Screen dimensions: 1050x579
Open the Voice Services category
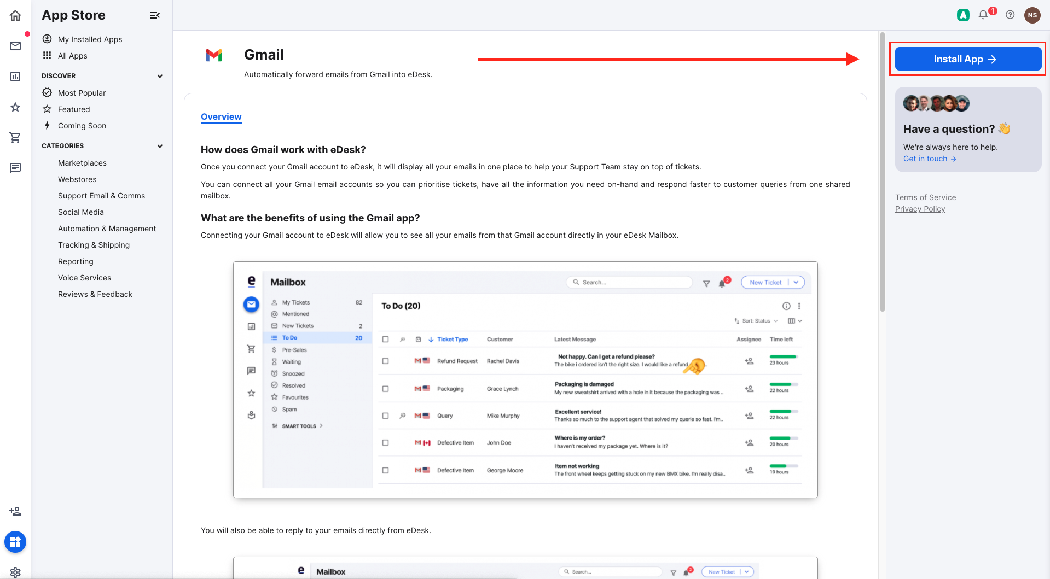pyautogui.click(x=84, y=278)
